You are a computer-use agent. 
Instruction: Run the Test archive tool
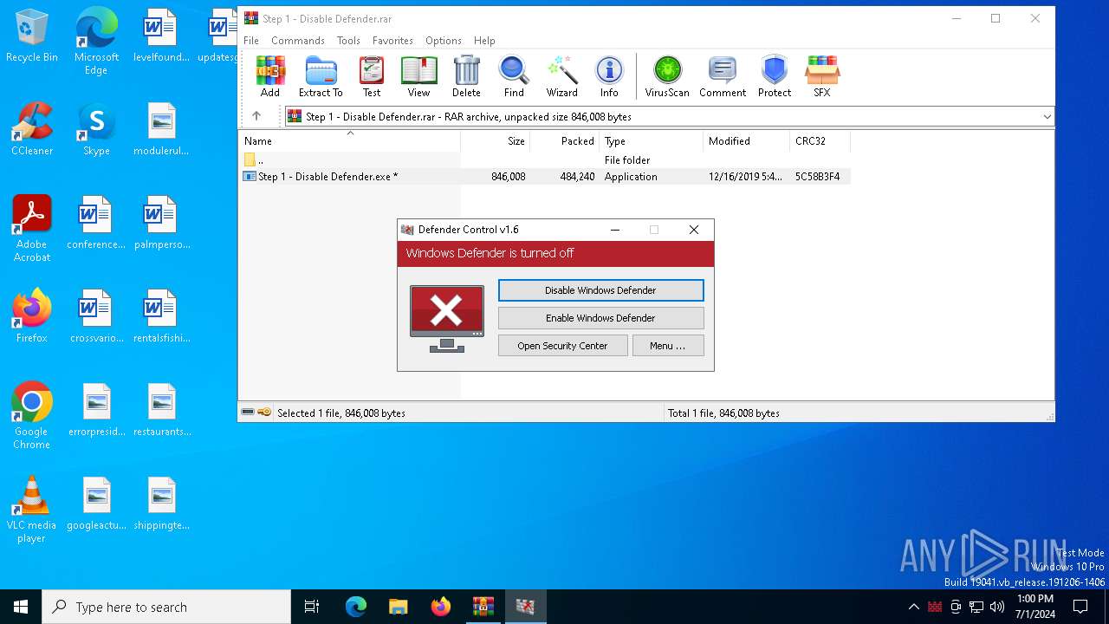pos(372,76)
